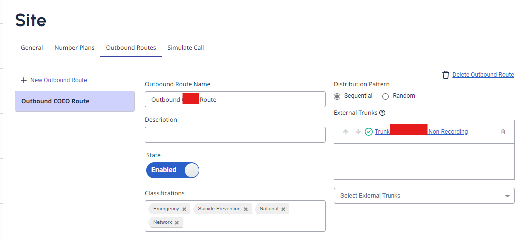
Task: Go to Simulate Call tab
Action: (185, 48)
